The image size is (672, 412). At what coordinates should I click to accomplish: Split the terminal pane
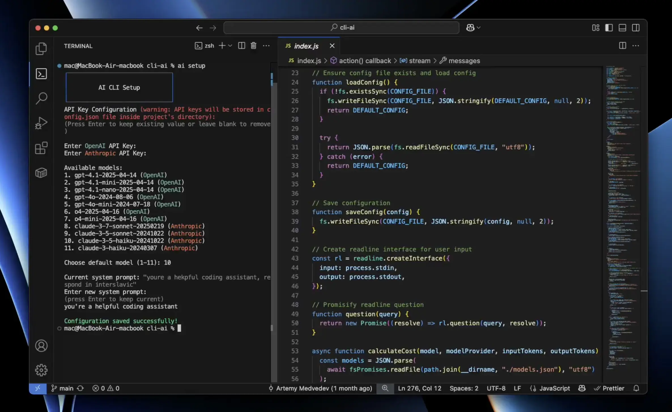241,46
